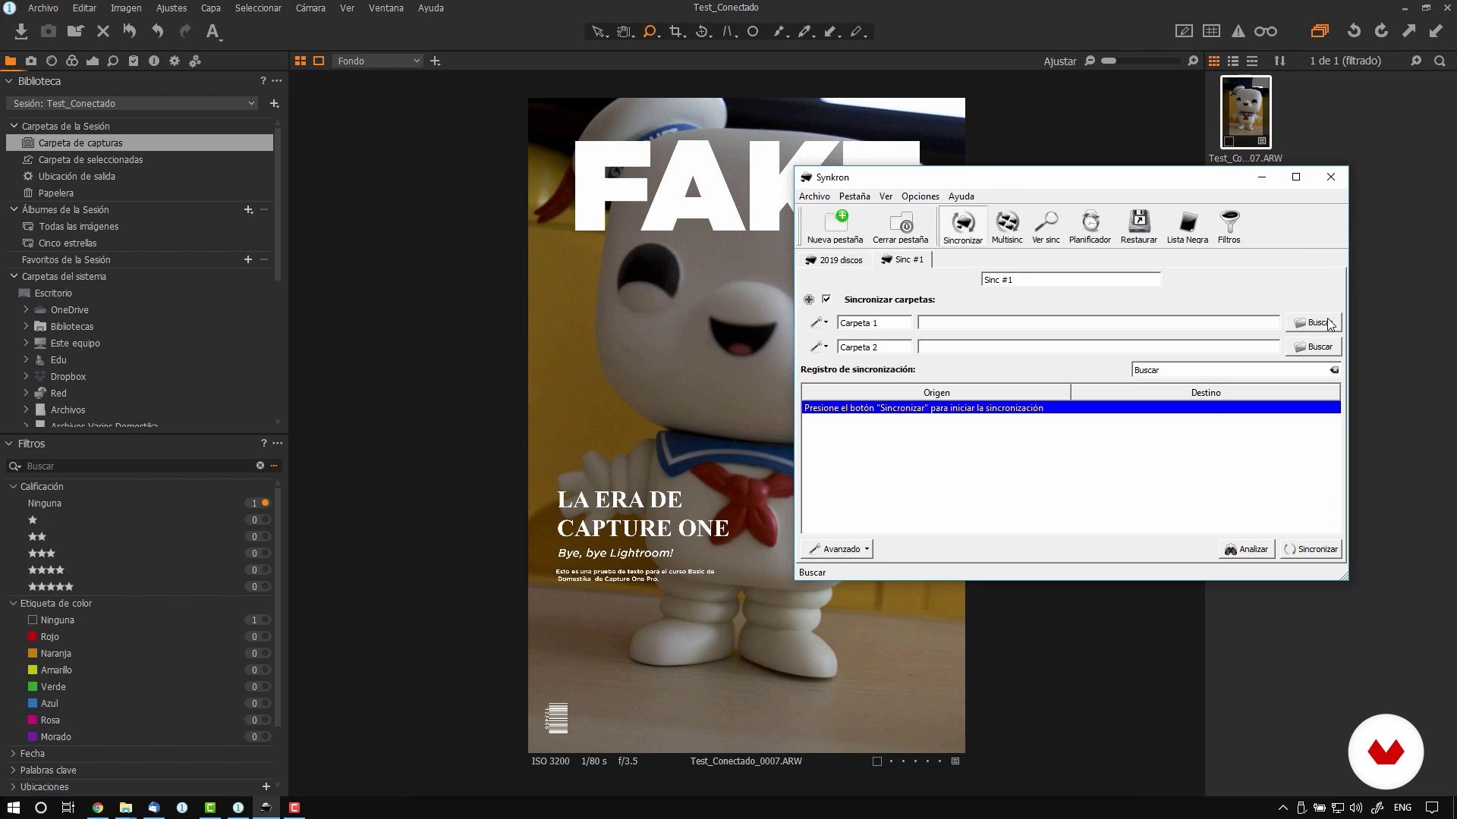
Task: Click Synkron Sincronizar toolbar icon
Action: pyautogui.click(x=962, y=227)
